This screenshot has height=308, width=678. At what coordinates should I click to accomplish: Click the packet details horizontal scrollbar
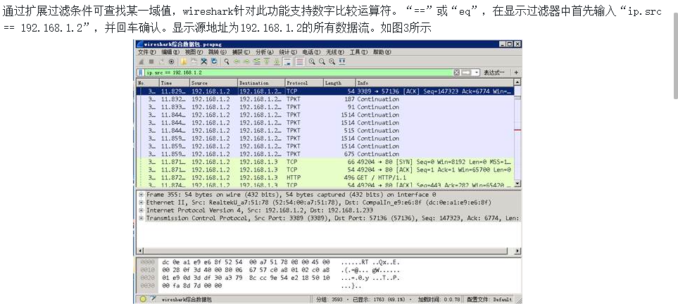[x=329, y=251]
